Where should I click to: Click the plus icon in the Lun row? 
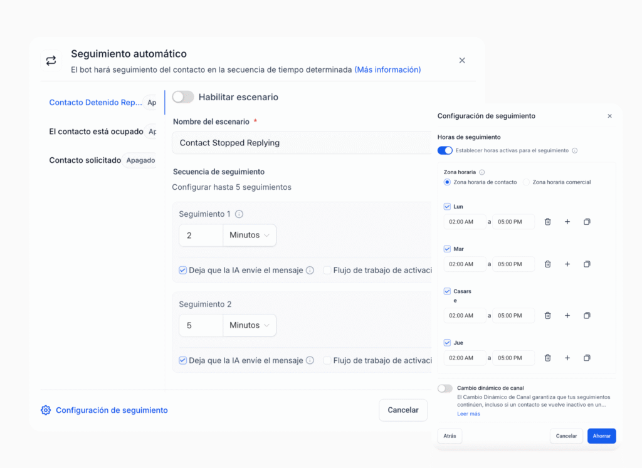[567, 222]
